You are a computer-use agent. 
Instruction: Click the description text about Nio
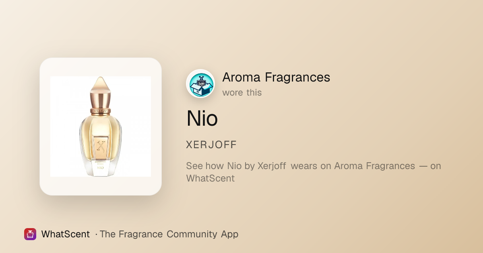click(314, 172)
